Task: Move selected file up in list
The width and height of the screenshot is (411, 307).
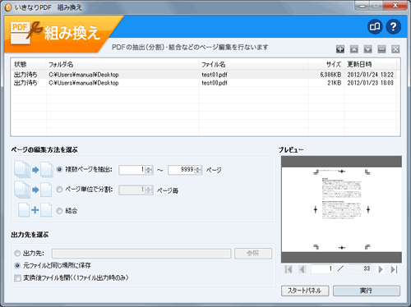Action: tap(354, 49)
